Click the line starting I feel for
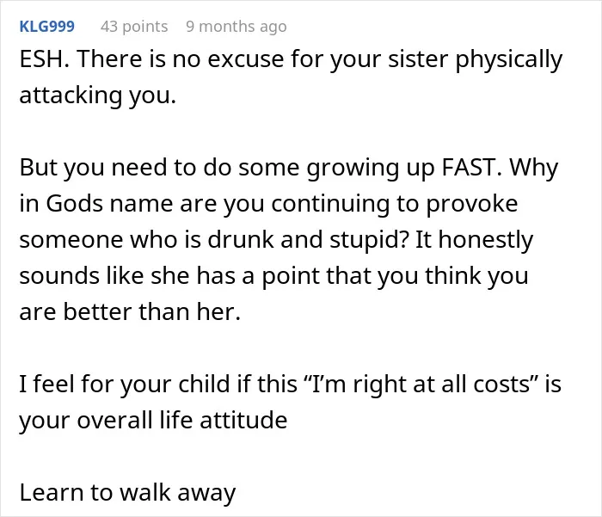The width and height of the screenshot is (602, 517). (x=291, y=385)
